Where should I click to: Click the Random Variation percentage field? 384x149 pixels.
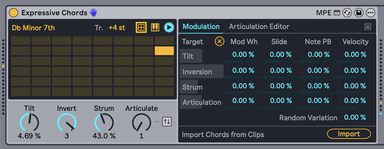tap(355, 118)
